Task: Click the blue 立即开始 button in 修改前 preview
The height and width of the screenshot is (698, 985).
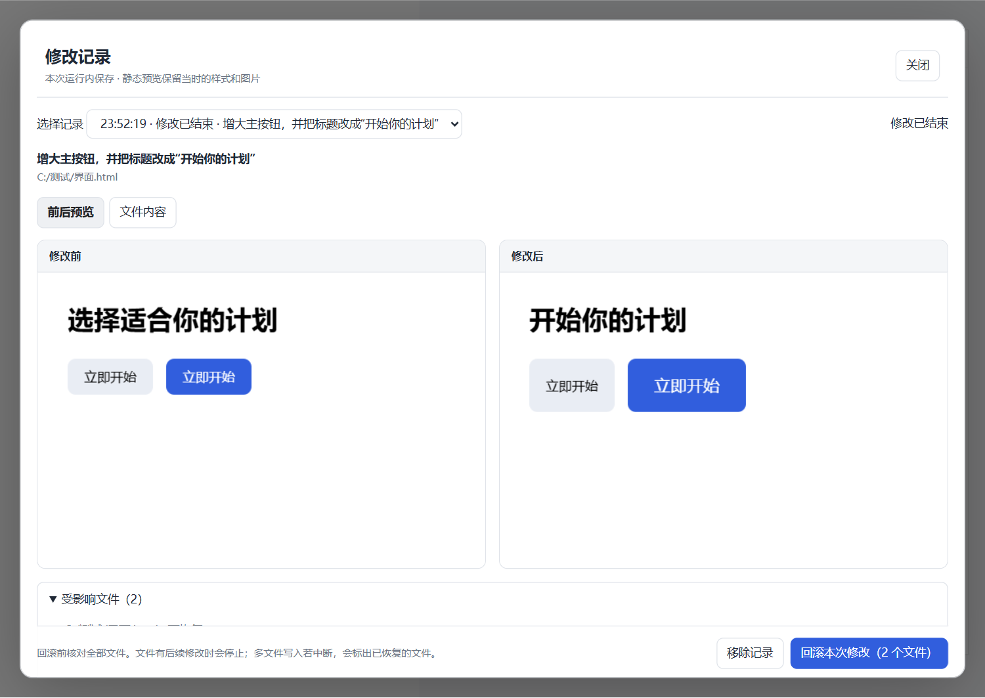Action: pos(209,377)
